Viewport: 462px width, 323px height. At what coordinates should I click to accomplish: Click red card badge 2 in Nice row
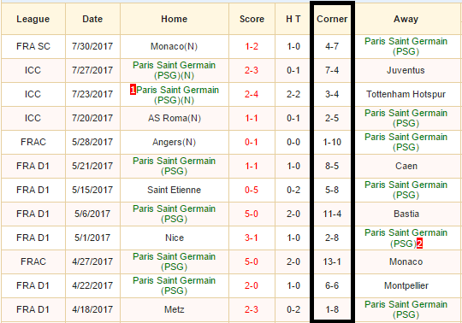point(419,244)
